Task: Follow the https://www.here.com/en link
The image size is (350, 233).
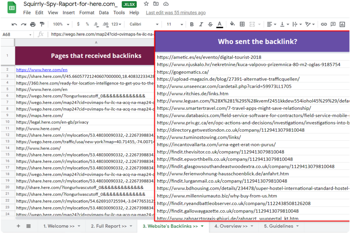Action: point(42,70)
